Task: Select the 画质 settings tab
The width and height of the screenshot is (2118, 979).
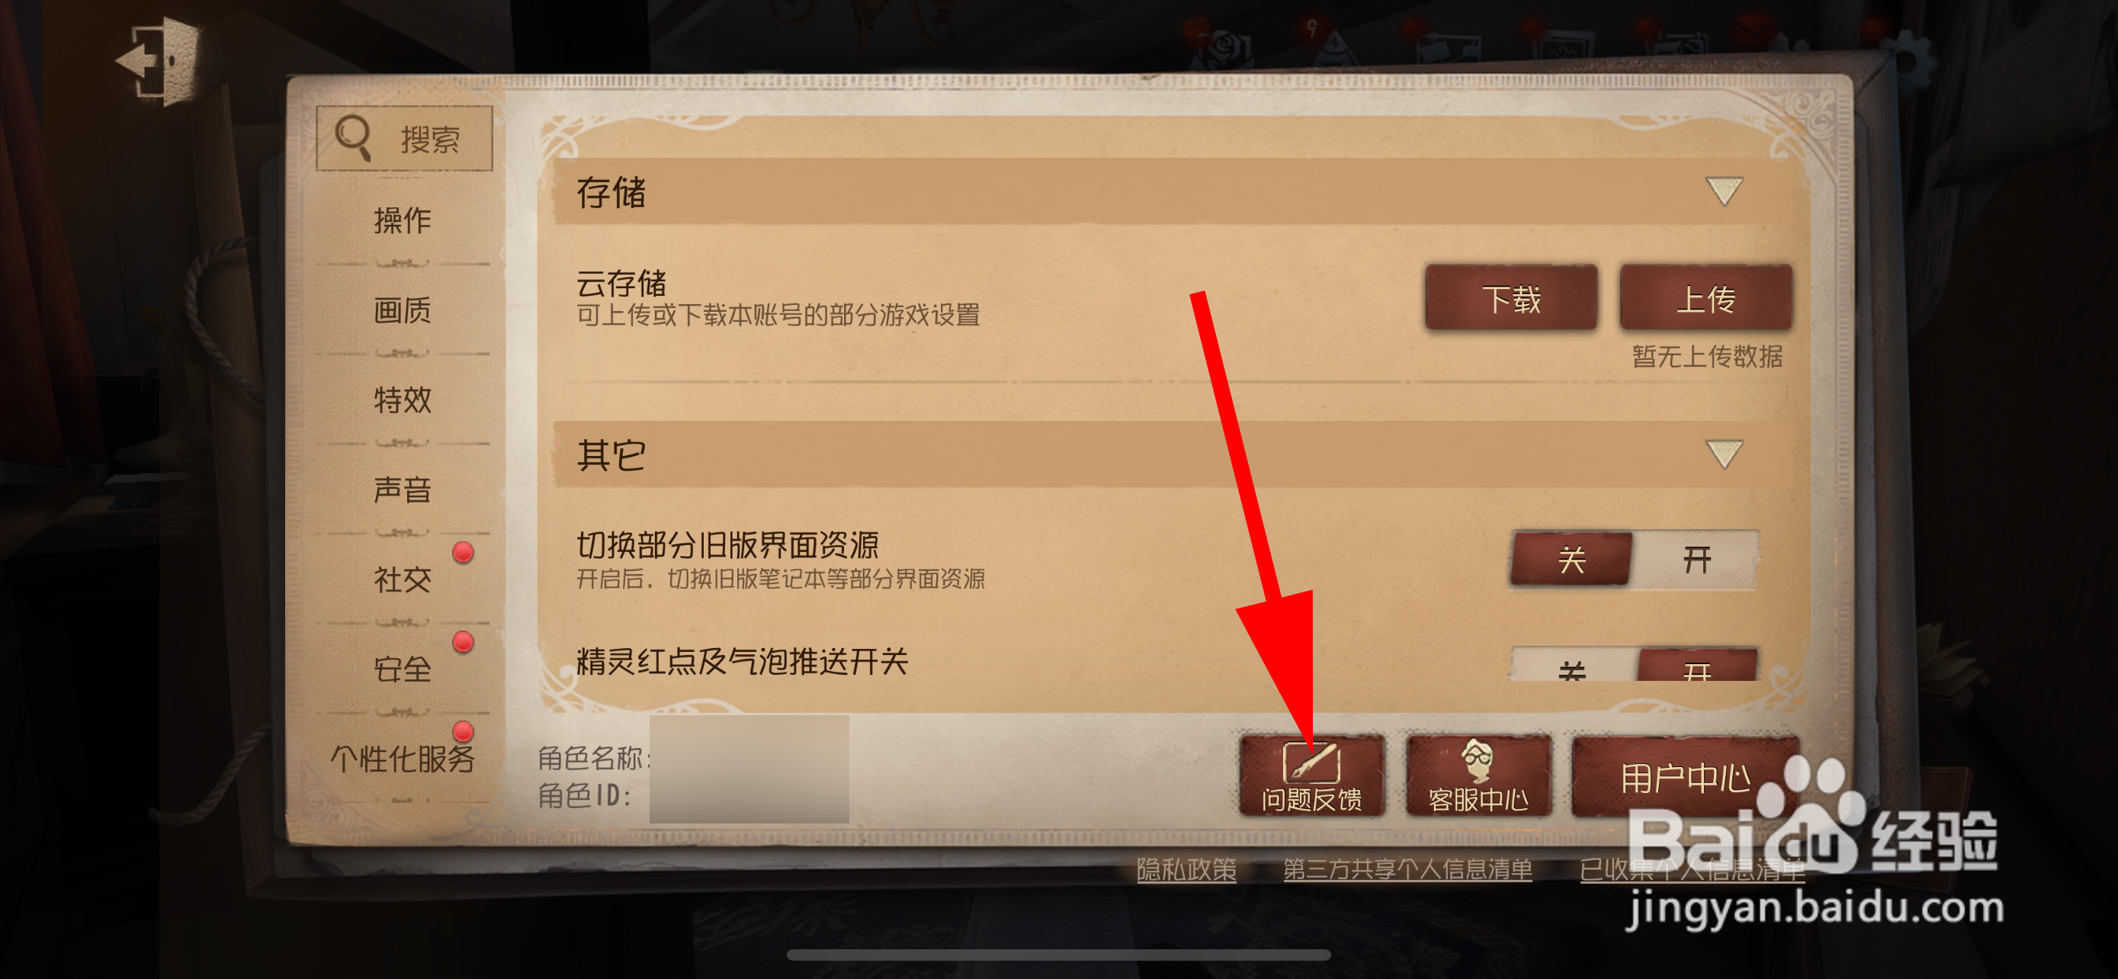Action: [402, 311]
